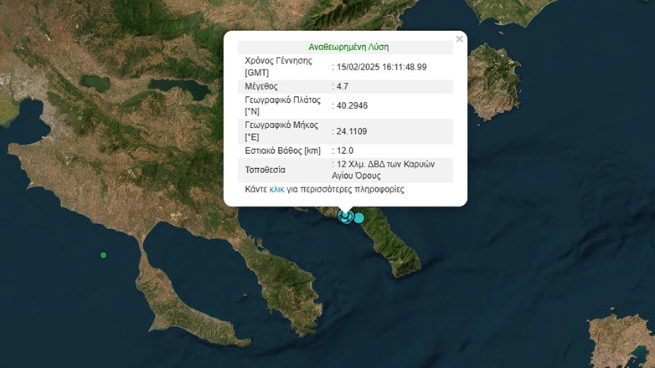Click the magnitude value 4.7
This screenshot has height=368, width=655.
(343, 86)
